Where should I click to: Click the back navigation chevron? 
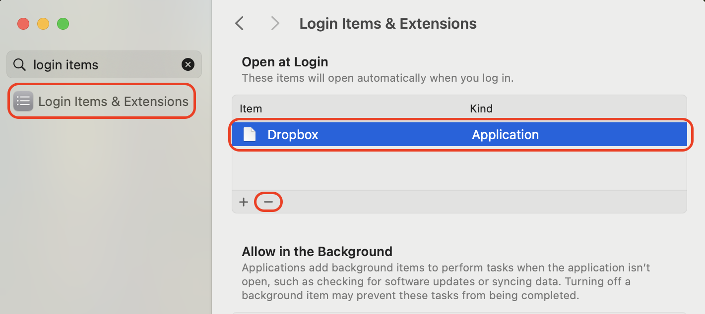point(240,23)
